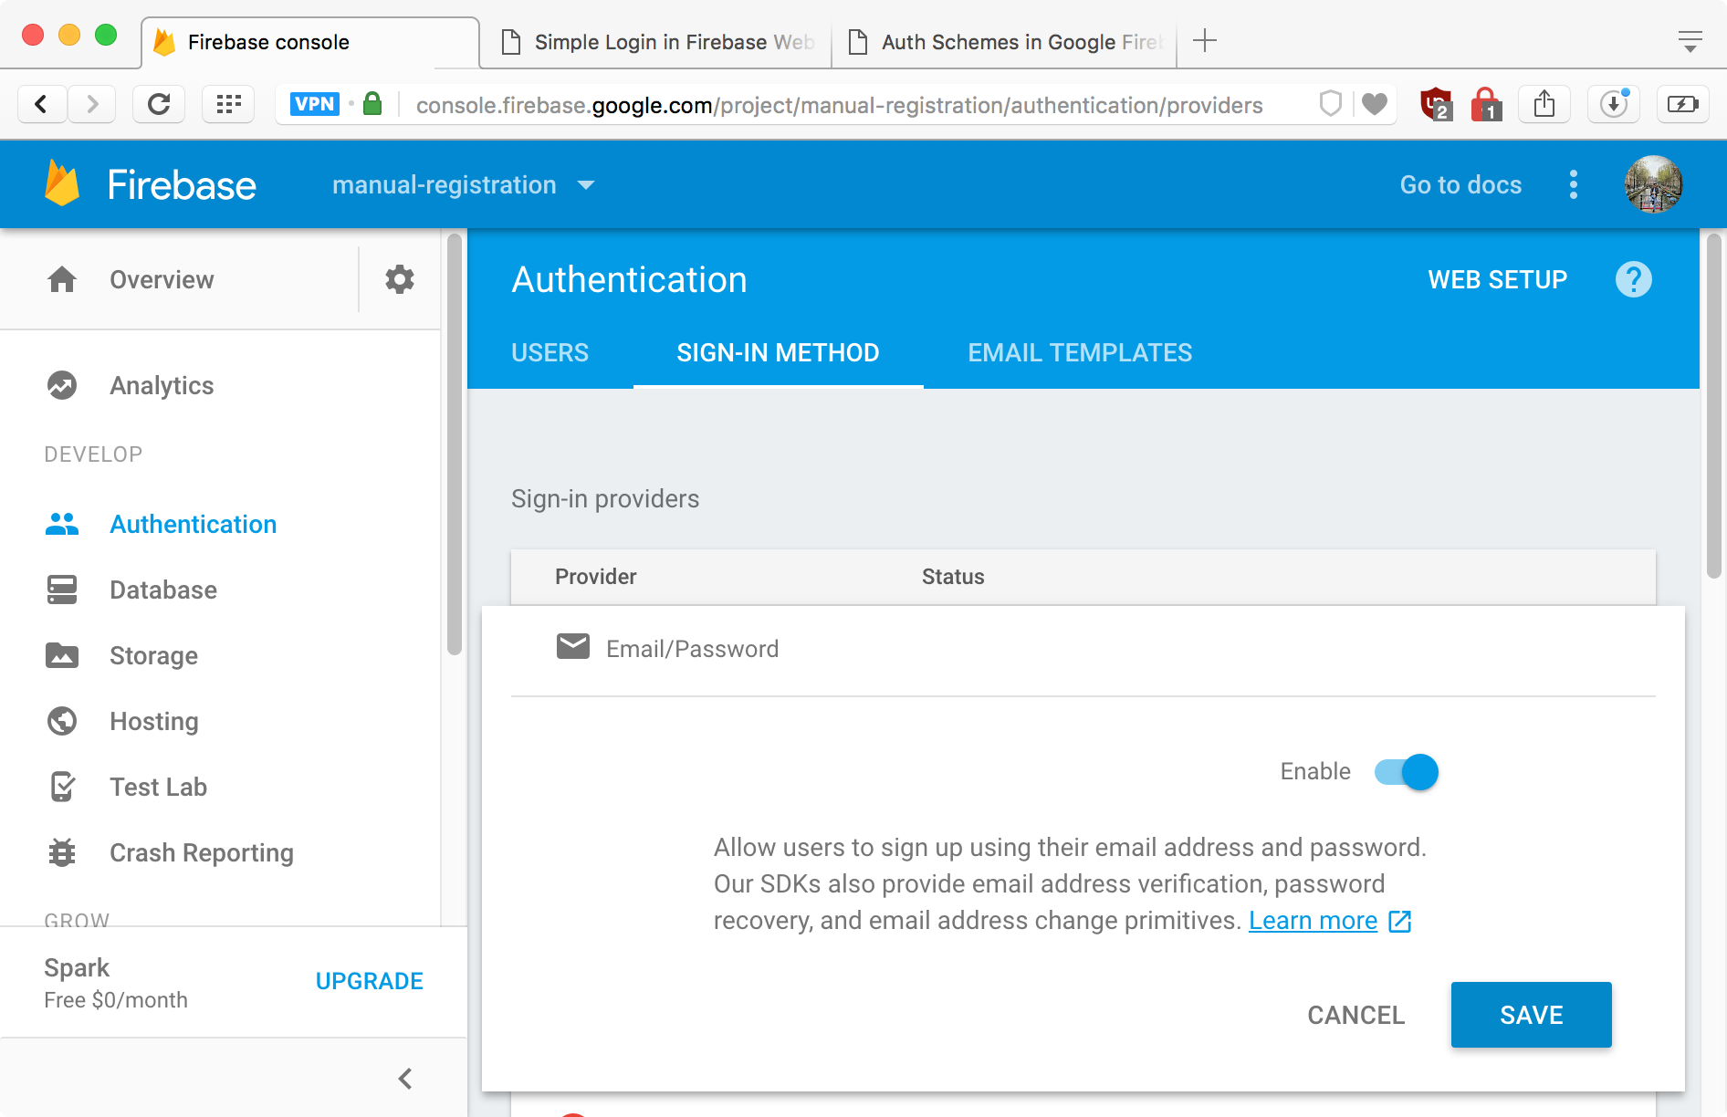
Task: Click the red lock extension icon
Action: (1486, 104)
